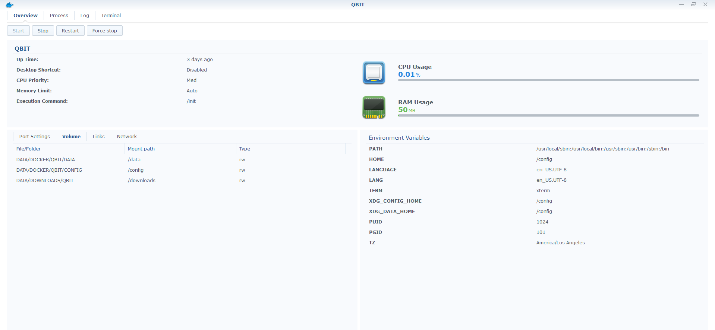Viewport: 715px width, 330px height.
Task: Open the Process tab
Action: [59, 15]
